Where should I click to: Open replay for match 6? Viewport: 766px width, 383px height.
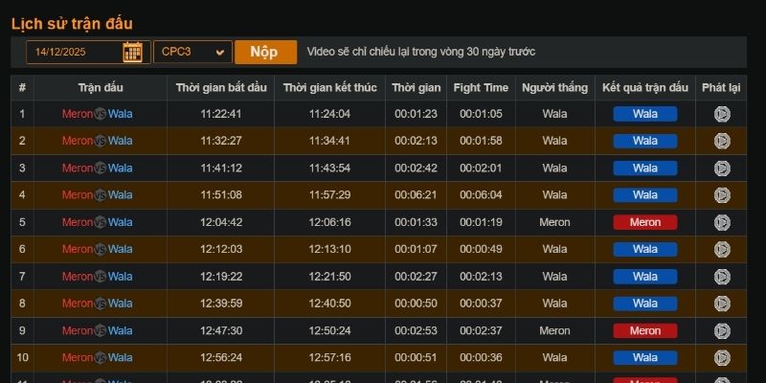[x=722, y=249]
